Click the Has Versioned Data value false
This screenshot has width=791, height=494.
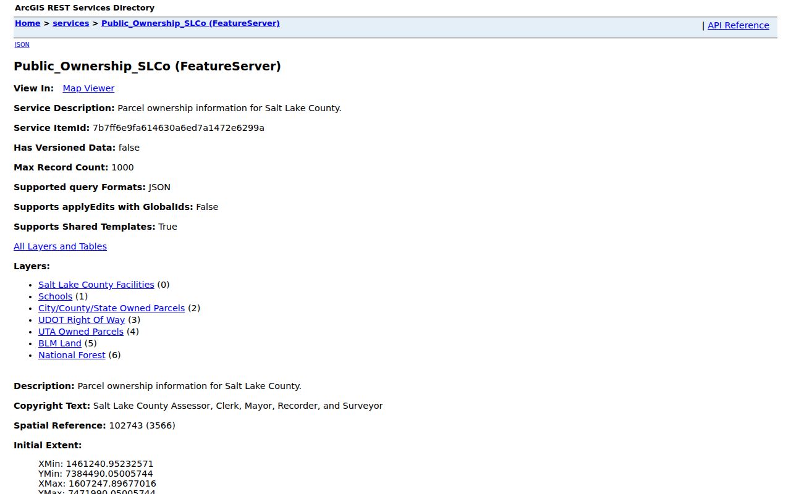pyautogui.click(x=129, y=148)
